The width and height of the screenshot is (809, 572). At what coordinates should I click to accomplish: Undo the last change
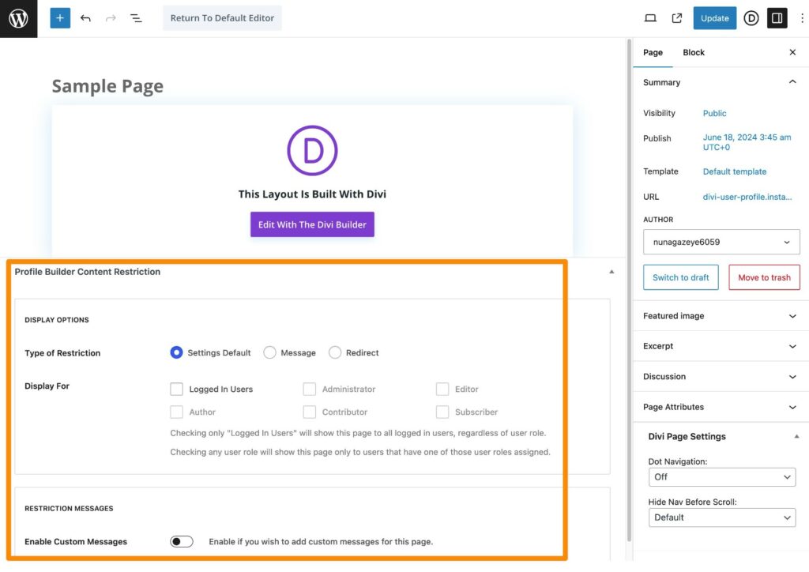[x=85, y=18]
